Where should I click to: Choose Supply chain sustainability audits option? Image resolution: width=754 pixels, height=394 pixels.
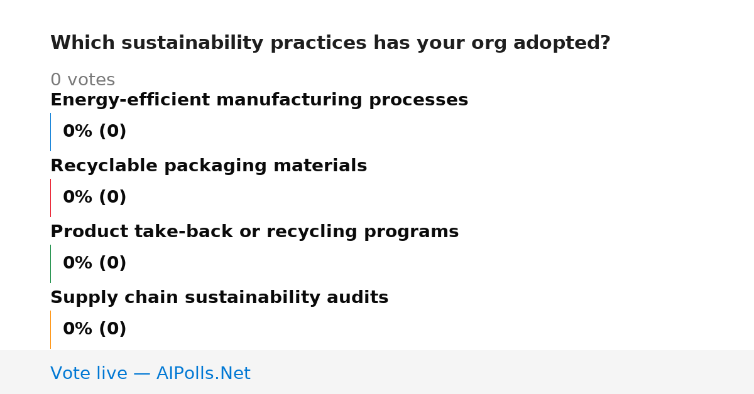pos(219,298)
